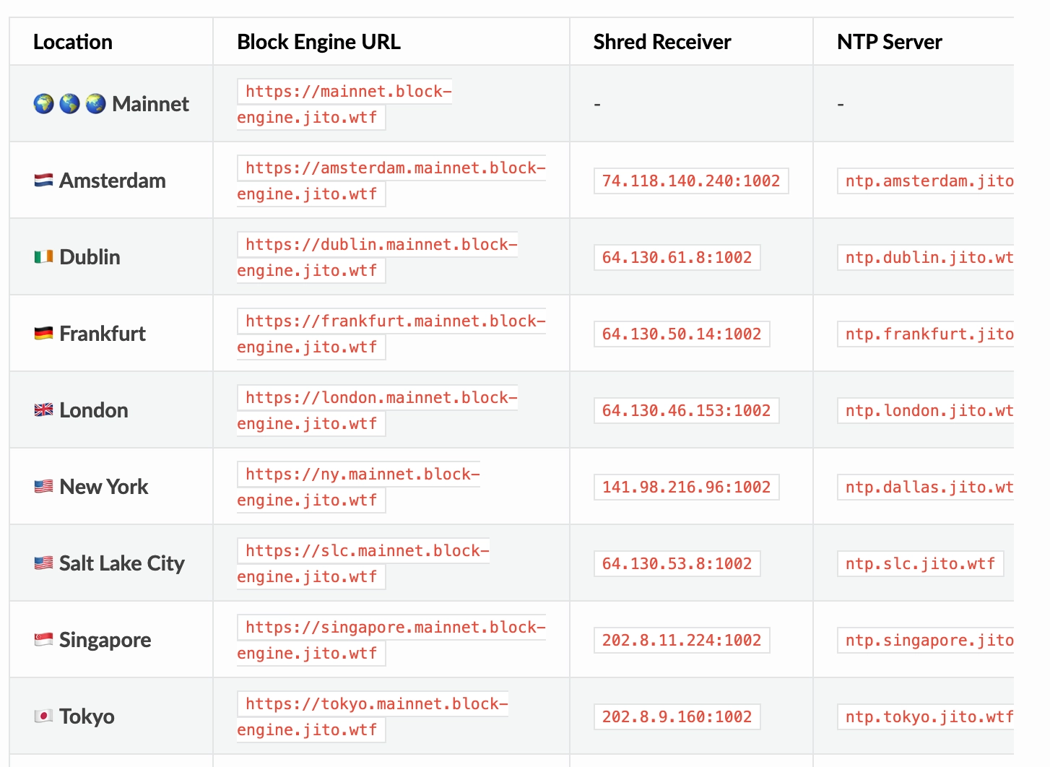Click the US flag beside New York
1050x767 pixels.
[43, 487]
